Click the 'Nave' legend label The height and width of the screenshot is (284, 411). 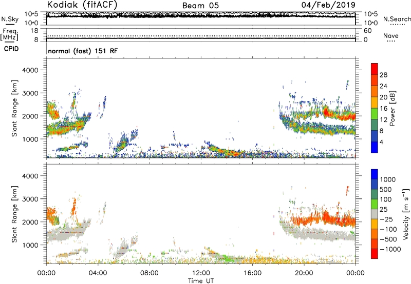tap(391, 36)
